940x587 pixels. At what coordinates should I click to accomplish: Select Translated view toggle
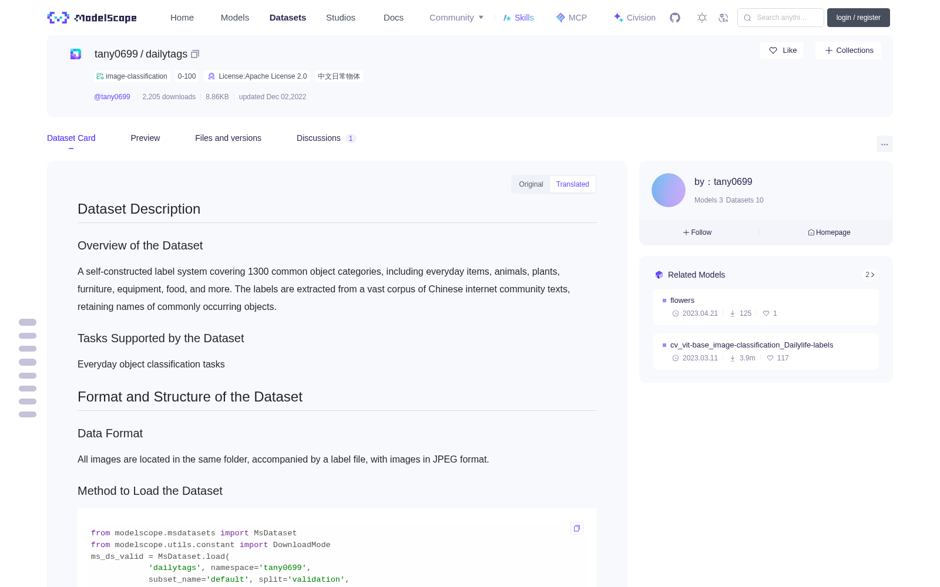click(573, 184)
